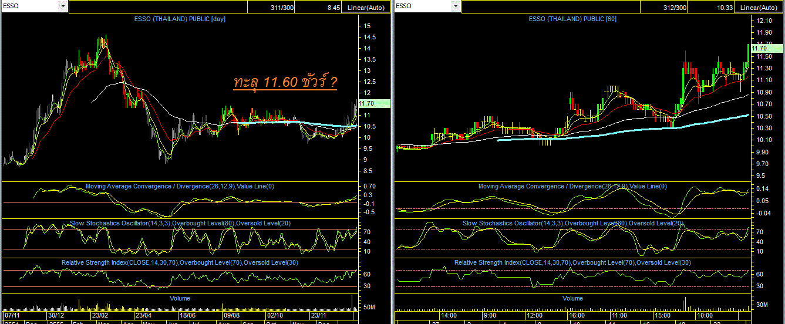Click the 10.33 price value in the header
785x324 pixels.
point(725,7)
